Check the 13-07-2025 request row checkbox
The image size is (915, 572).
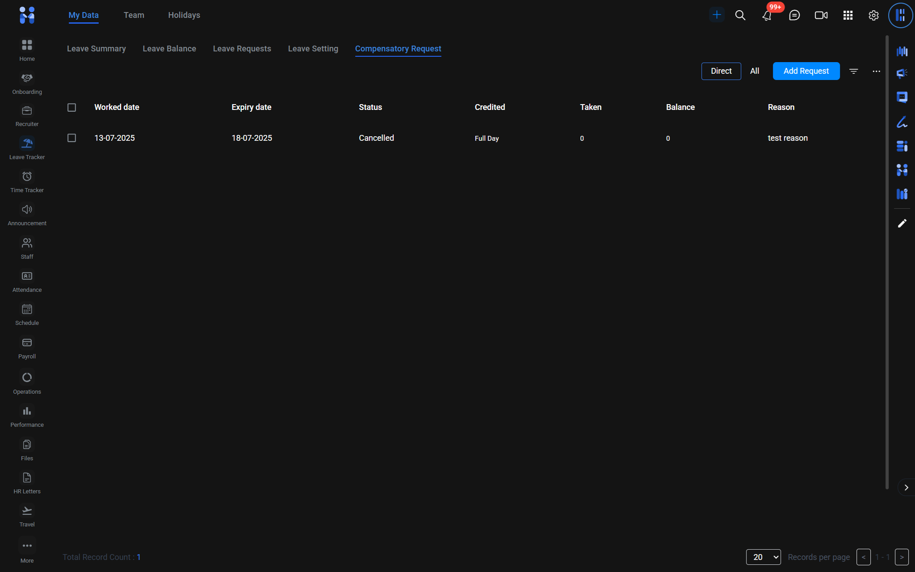(x=71, y=138)
